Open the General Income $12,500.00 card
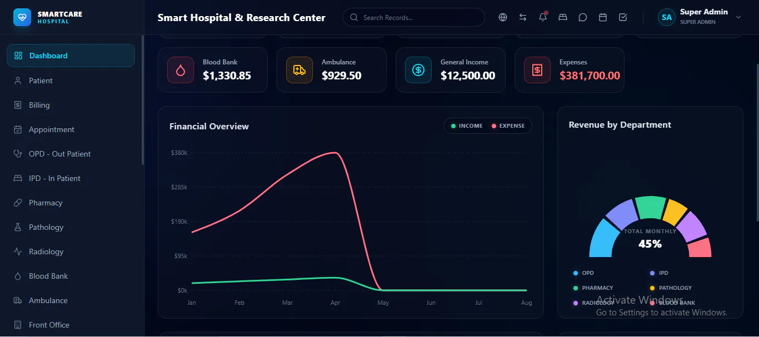This screenshot has height=337, width=759. pos(451,70)
